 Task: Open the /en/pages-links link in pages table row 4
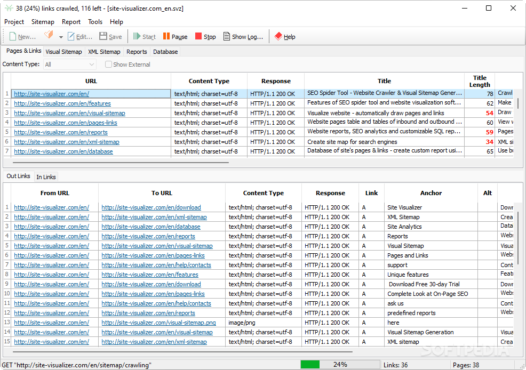(x=66, y=123)
